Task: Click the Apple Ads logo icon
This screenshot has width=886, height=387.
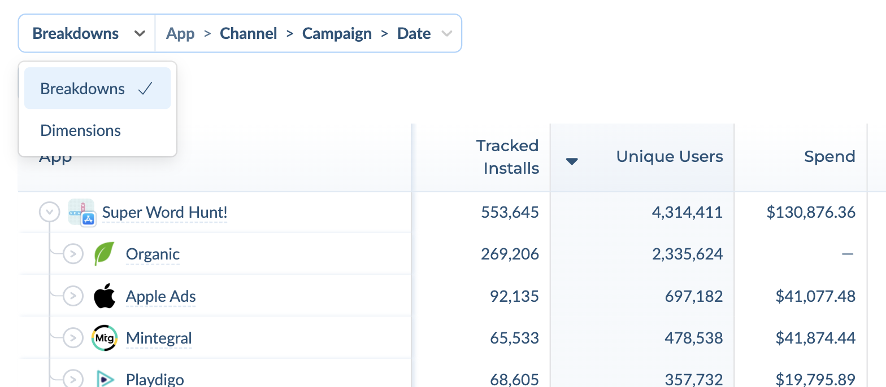Action: (105, 296)
